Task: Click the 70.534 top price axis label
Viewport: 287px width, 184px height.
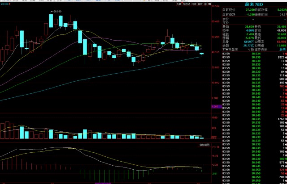Action: point(215,6)
